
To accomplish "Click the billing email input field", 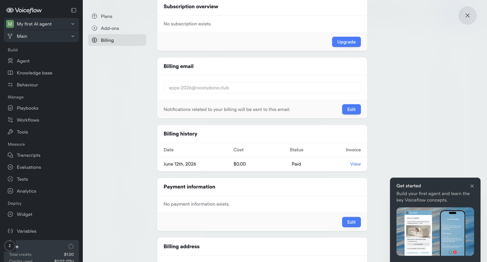I will (x=262, y=88).
